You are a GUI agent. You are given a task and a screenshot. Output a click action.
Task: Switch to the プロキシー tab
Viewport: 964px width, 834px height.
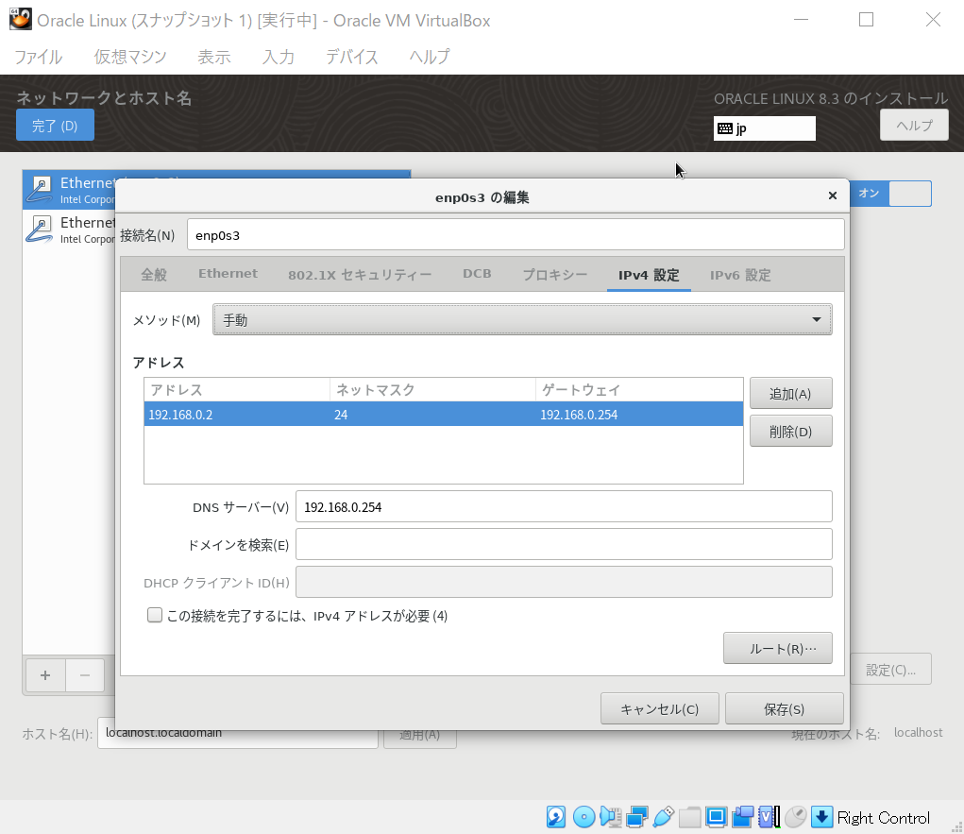point(555,274)
